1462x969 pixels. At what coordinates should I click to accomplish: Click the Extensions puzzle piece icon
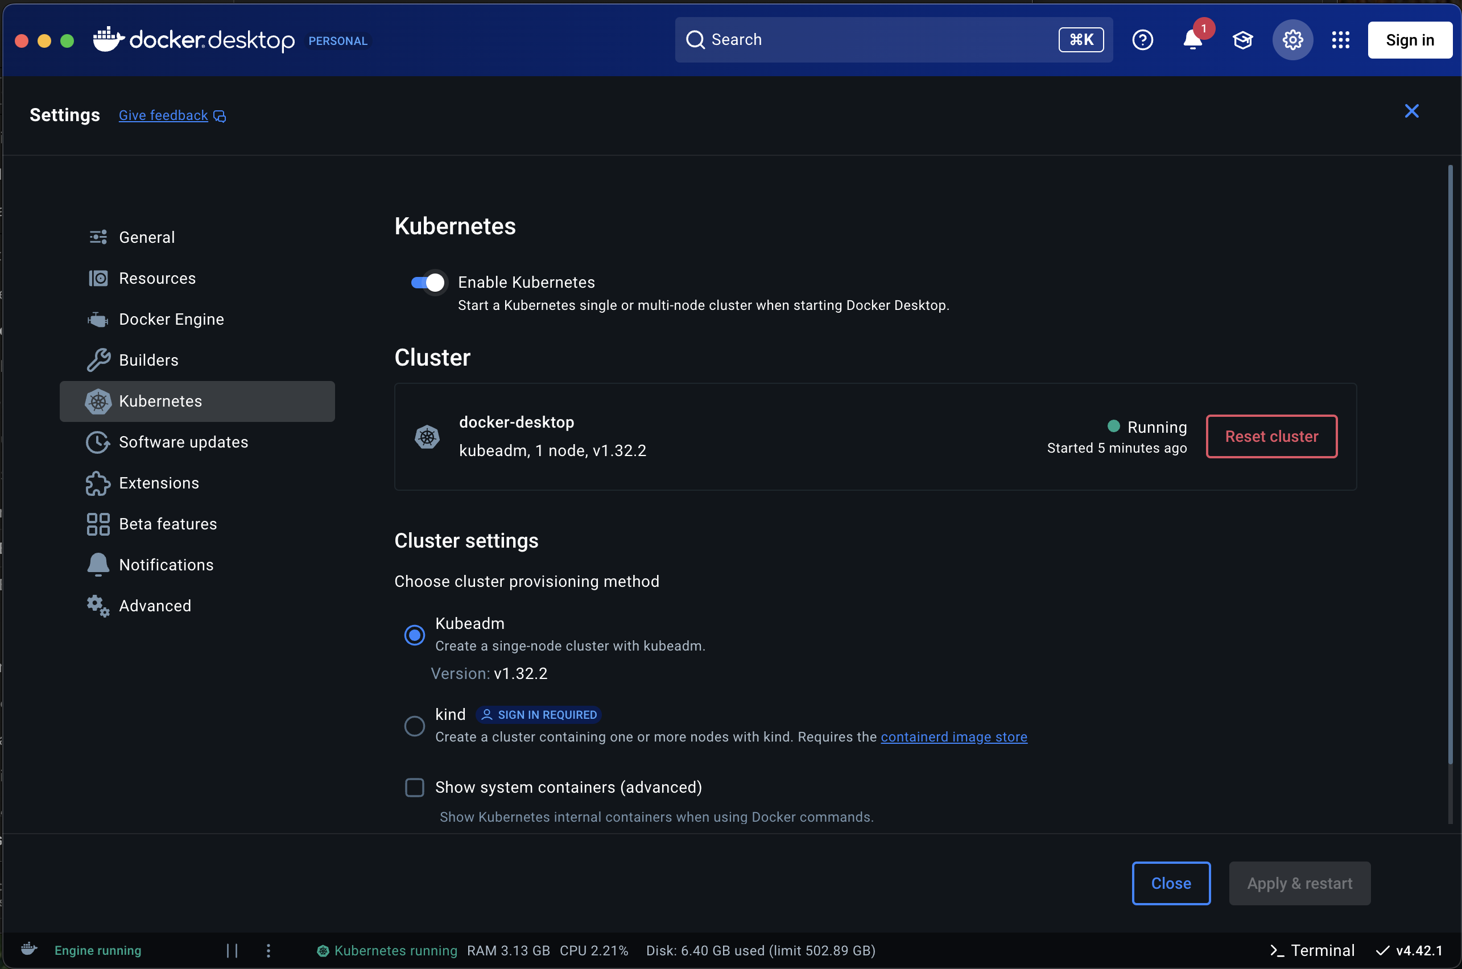point(98,483)
